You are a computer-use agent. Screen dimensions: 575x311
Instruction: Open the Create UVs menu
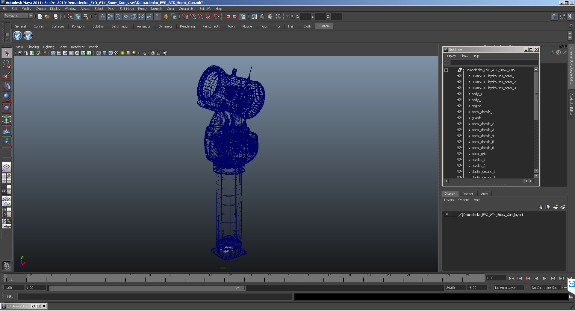coord(187,9)
